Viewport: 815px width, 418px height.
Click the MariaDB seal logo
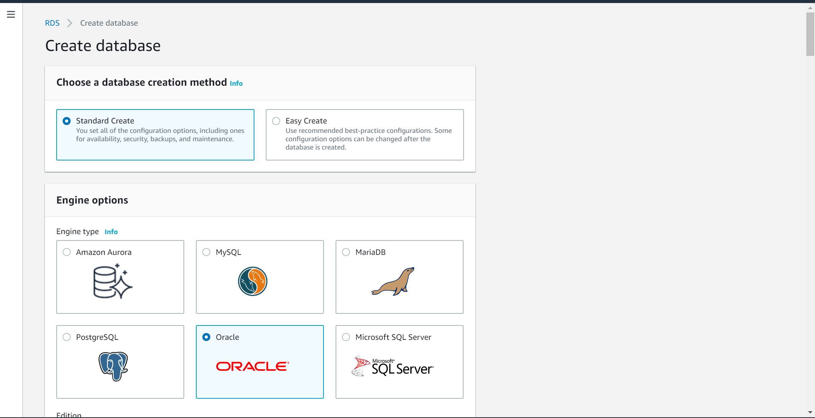coord(393,281)
